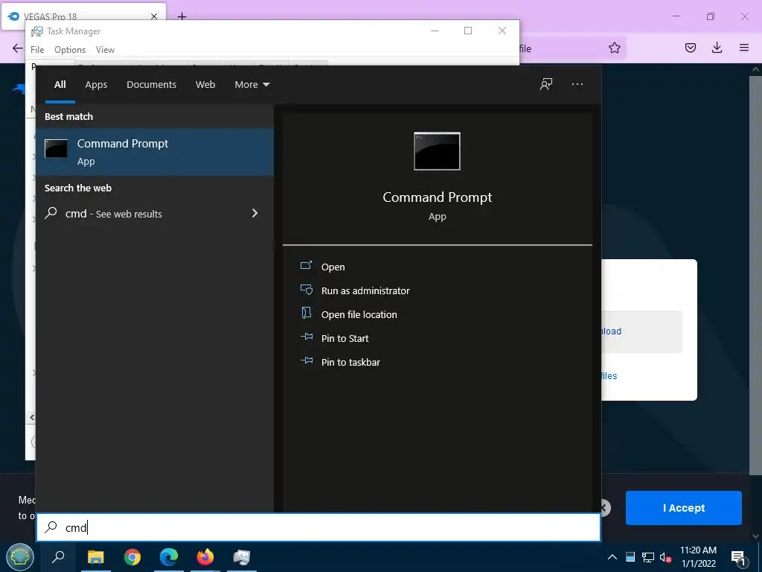Click the large Command Prompt preview icon
This screenshot has height=572, width=762.
[x=437, y=151]
